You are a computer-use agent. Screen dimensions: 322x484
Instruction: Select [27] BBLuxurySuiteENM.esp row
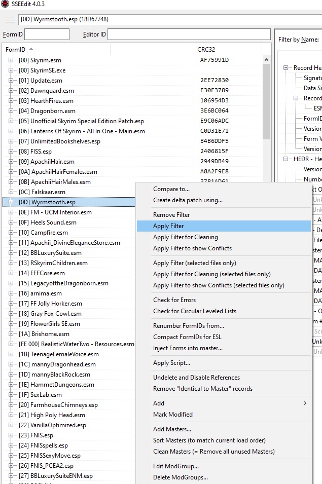pos(56,476)
